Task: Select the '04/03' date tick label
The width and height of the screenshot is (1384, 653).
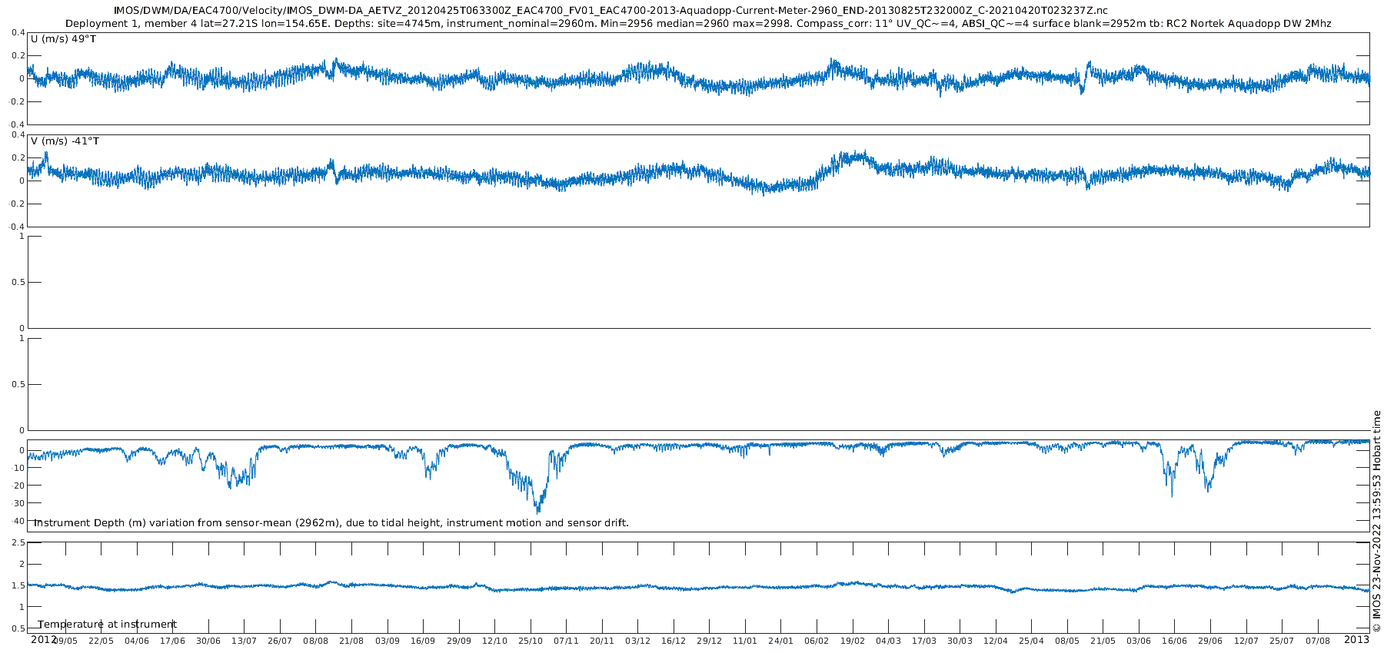Action: point(888,641)
